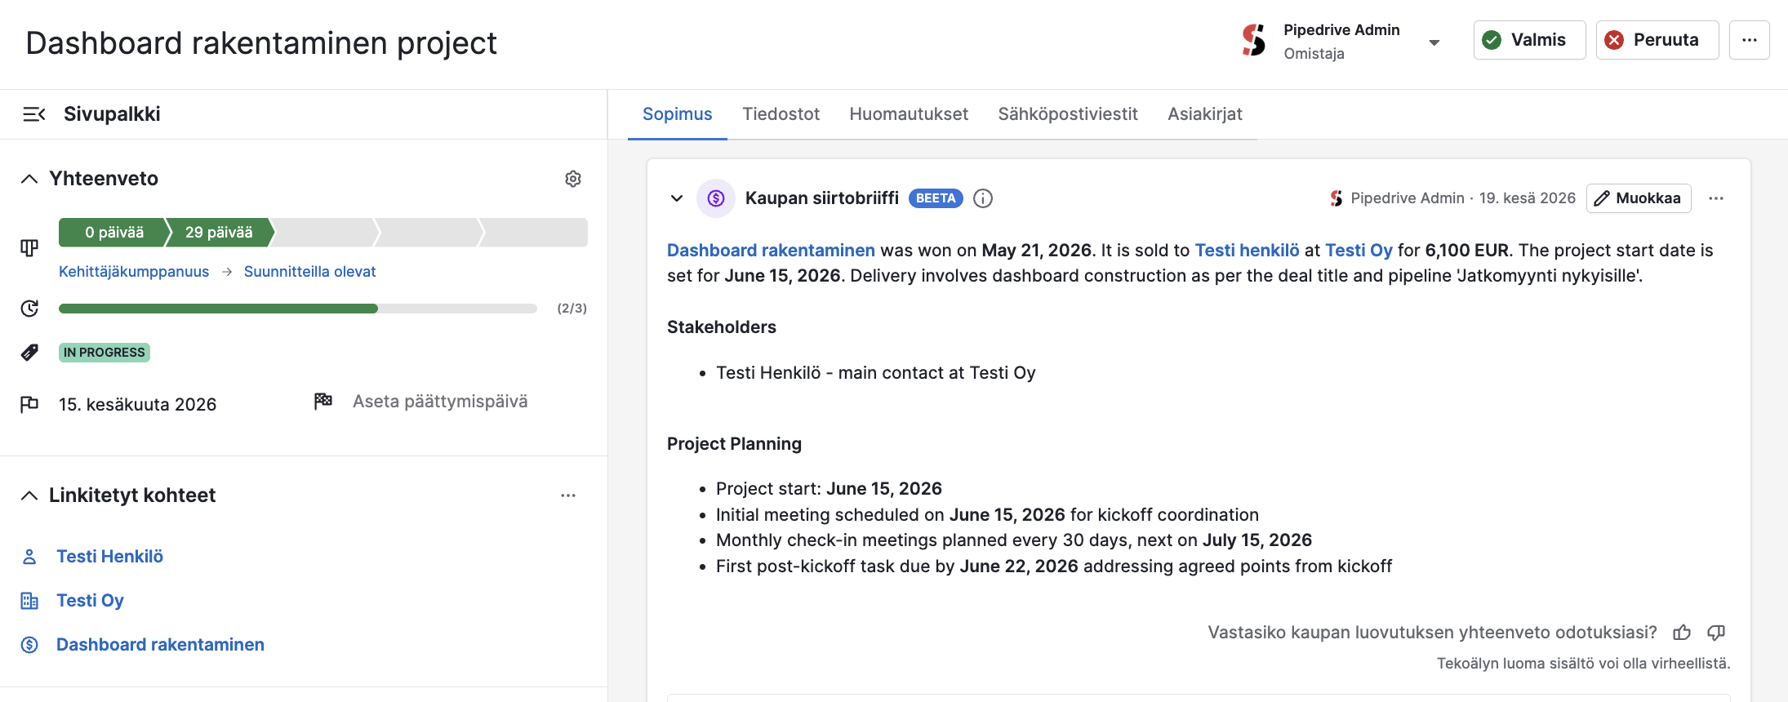The width and height of the screenshot is (1788, 702).
Task: Click the Project Planning heading
Action: [x=734, y=444]
